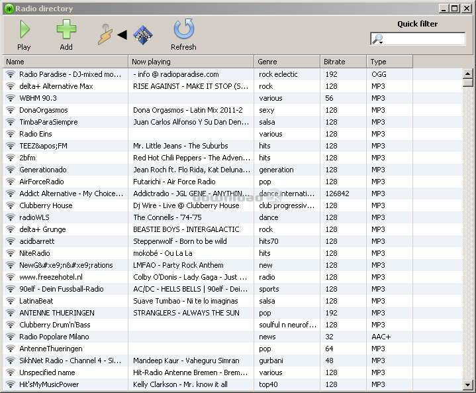Image resolution: width=476 pixels, height=393 pixels.
Task: Select 'Dj Wire - Live @ Clubberry House'
Action: (186, 205)
